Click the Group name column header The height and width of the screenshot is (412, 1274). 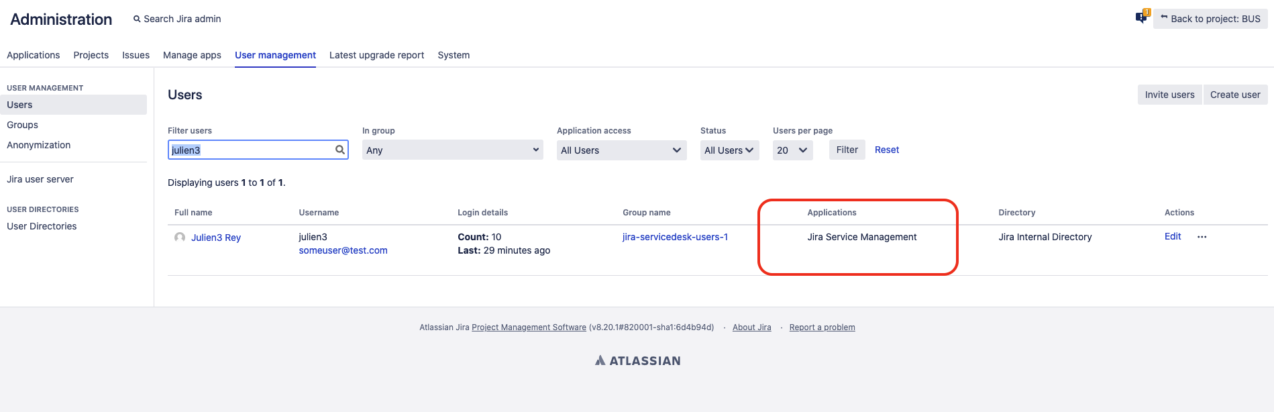click(646, 213)
